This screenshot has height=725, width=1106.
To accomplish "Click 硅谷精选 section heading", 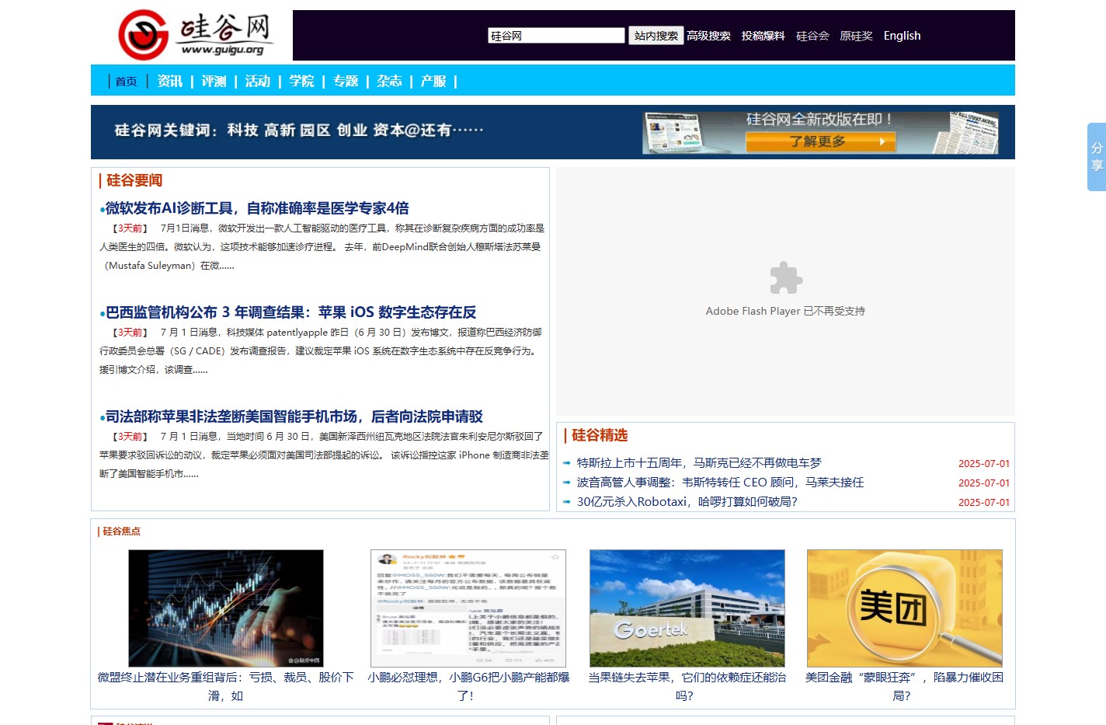I will (x=599, y=435).
